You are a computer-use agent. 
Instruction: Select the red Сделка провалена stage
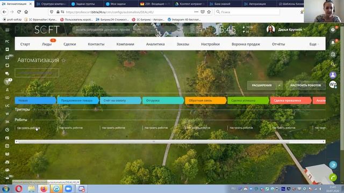click(290, 100)
